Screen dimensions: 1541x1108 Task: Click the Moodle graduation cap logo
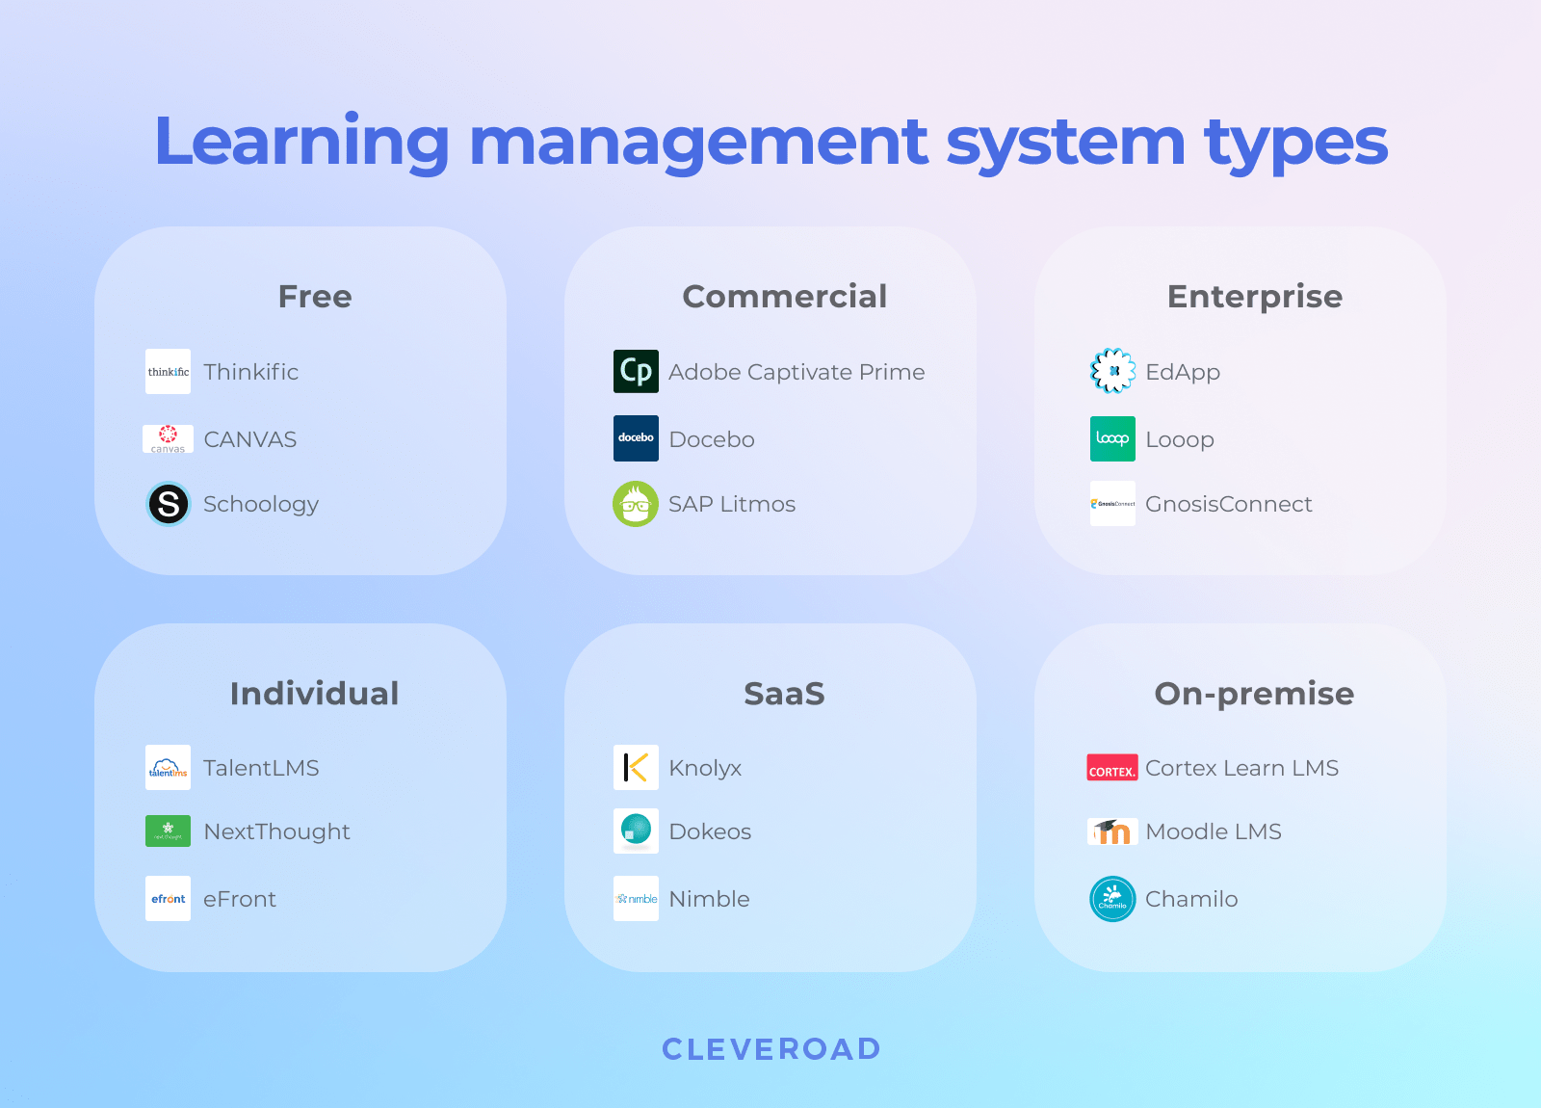[x=1112, y=831]
